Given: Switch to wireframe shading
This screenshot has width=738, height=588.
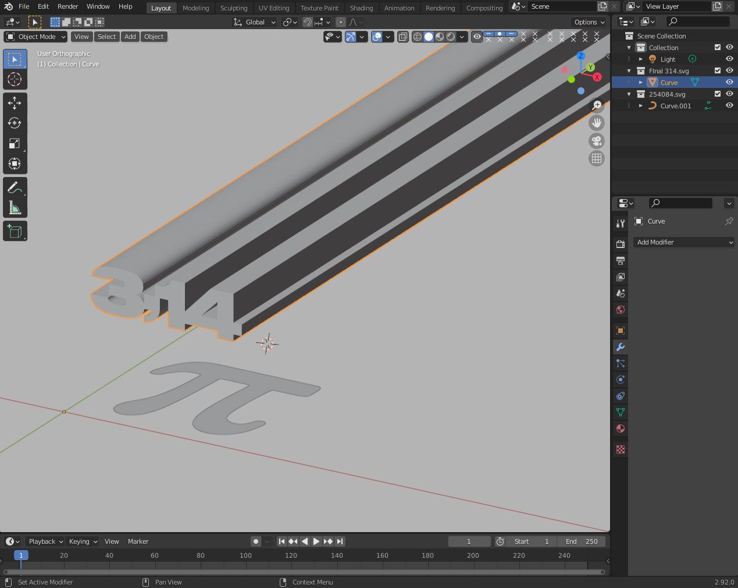Looking at the screenshot, I should coord(418,37).
